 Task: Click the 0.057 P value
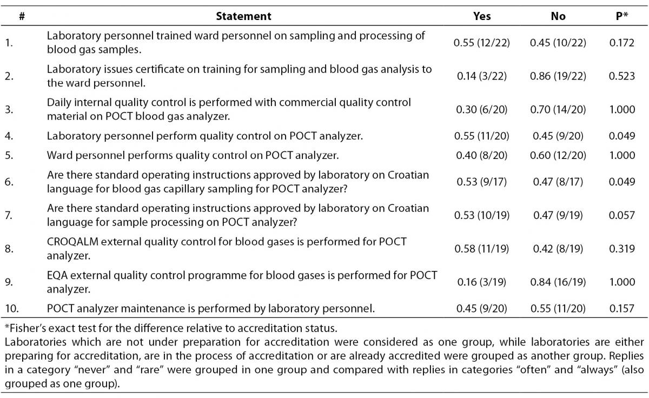tap(621, 215)
